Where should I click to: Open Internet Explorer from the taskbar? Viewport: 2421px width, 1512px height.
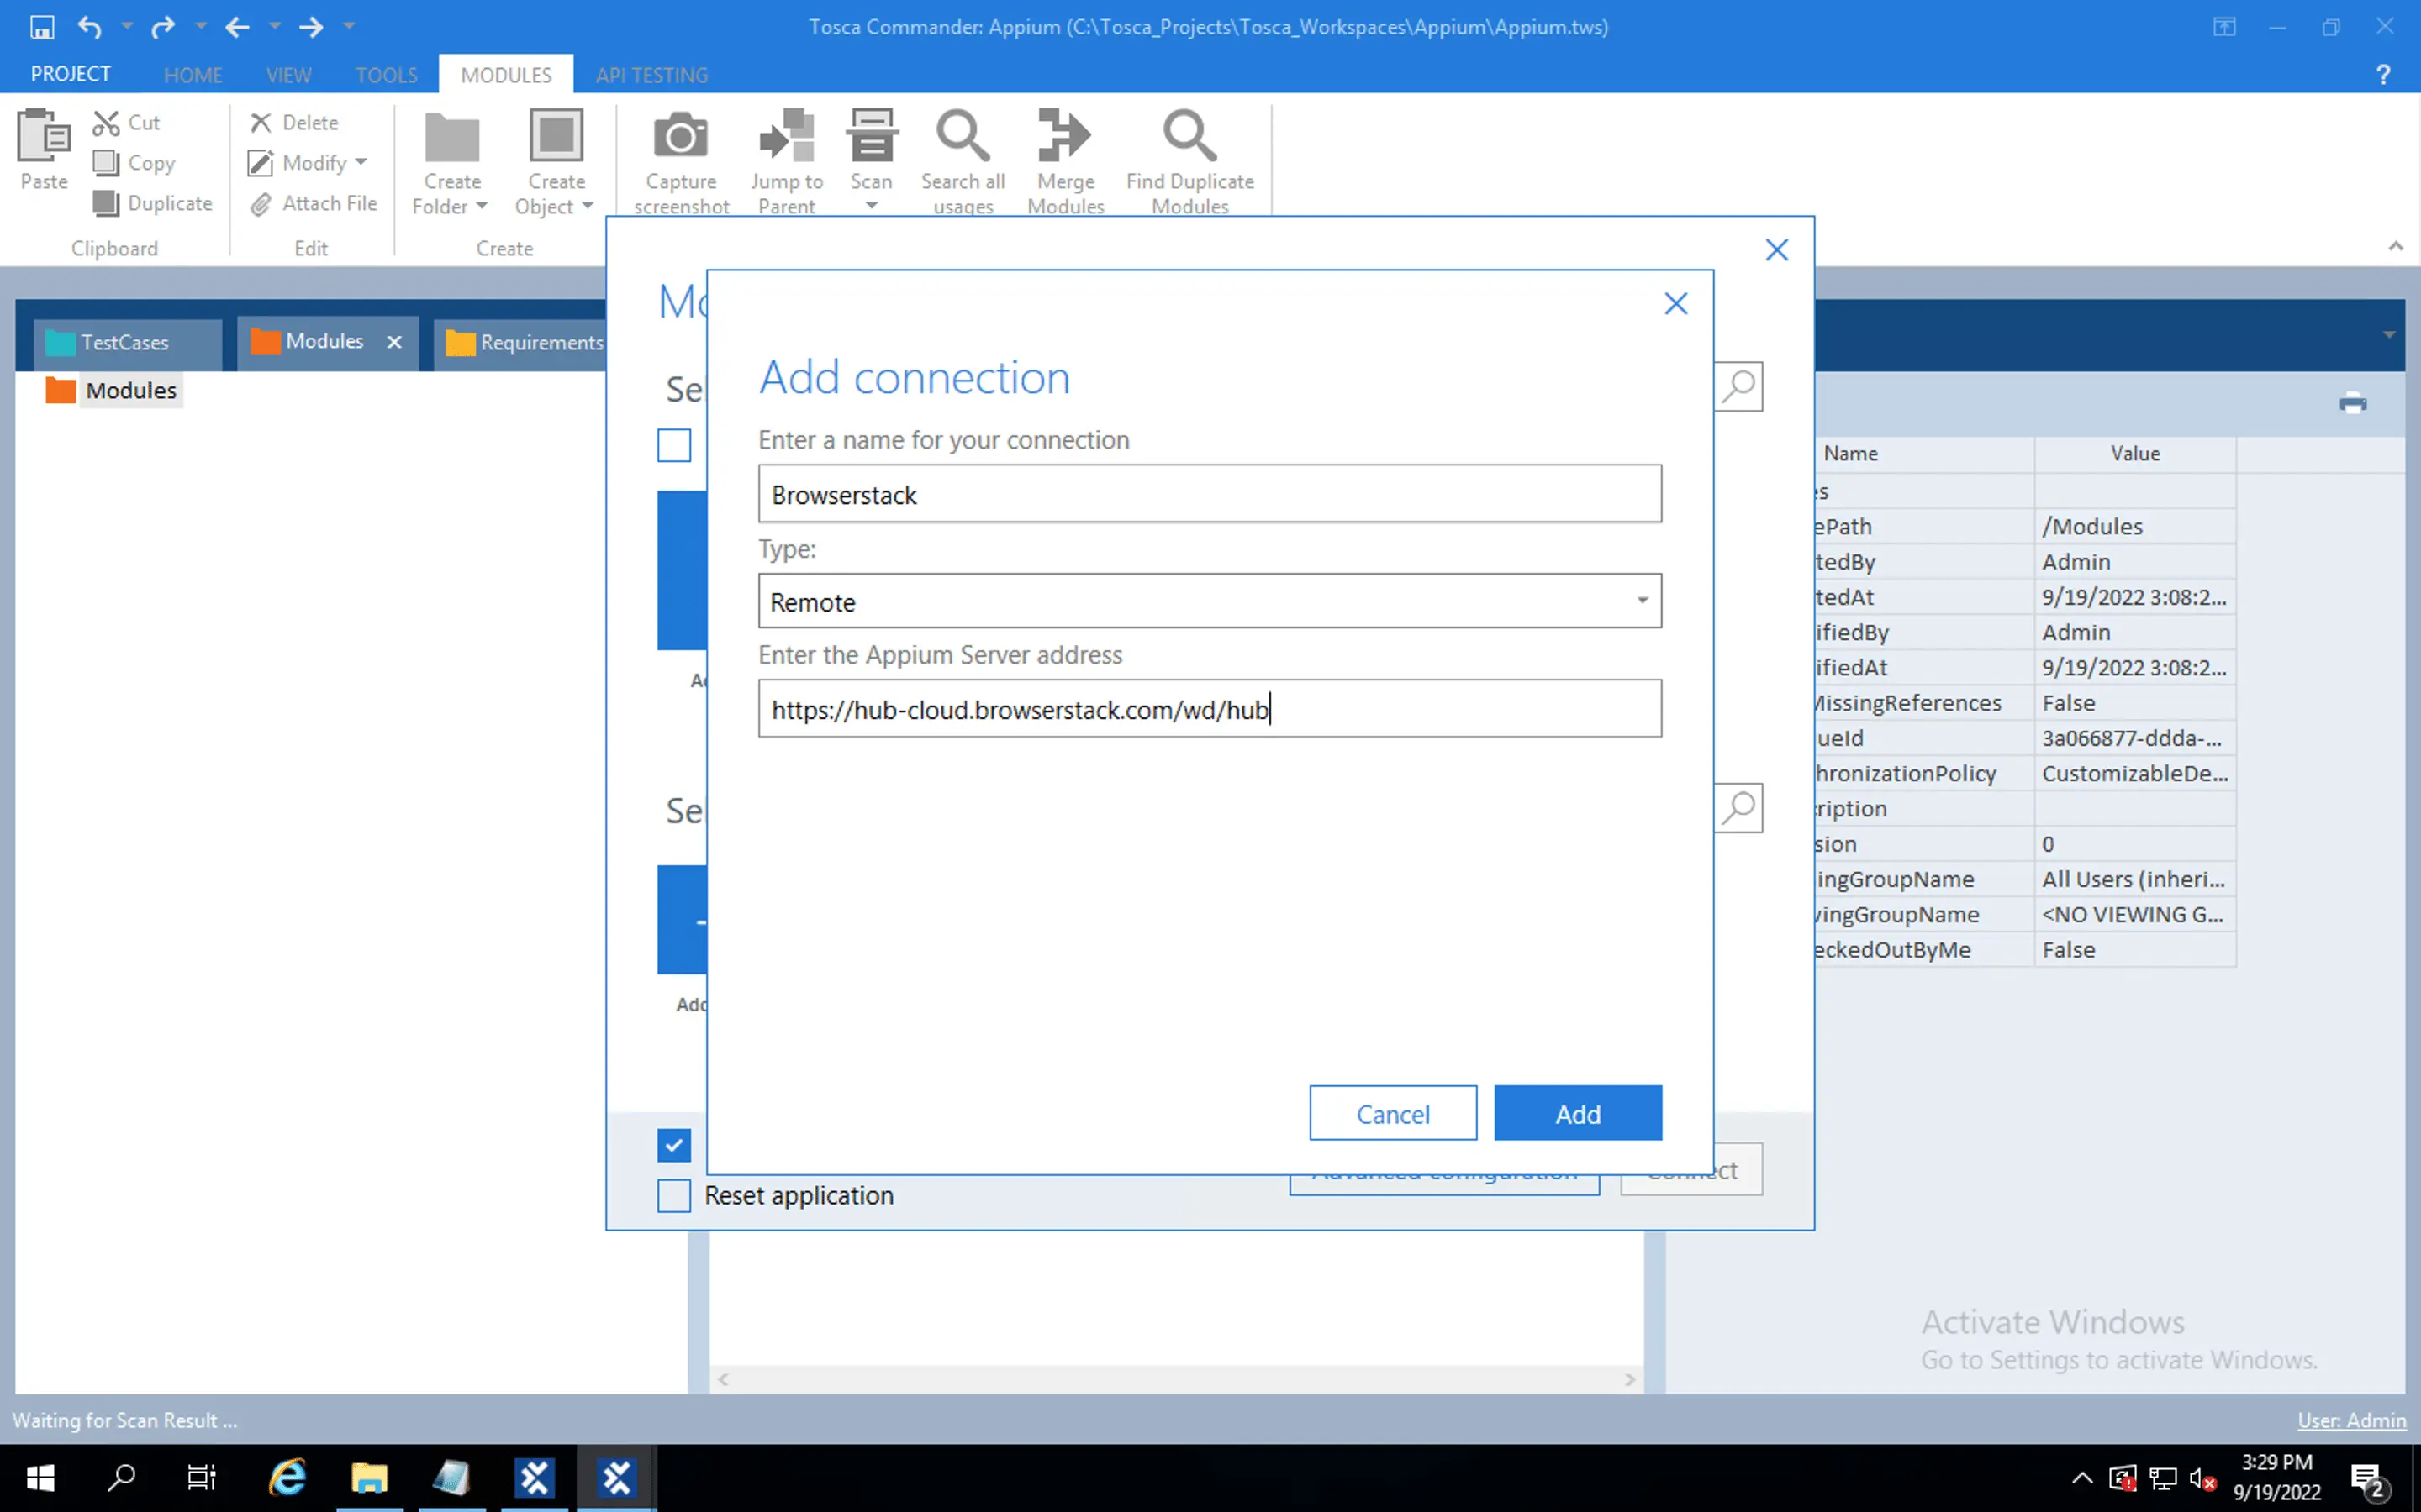point(287,1477)
